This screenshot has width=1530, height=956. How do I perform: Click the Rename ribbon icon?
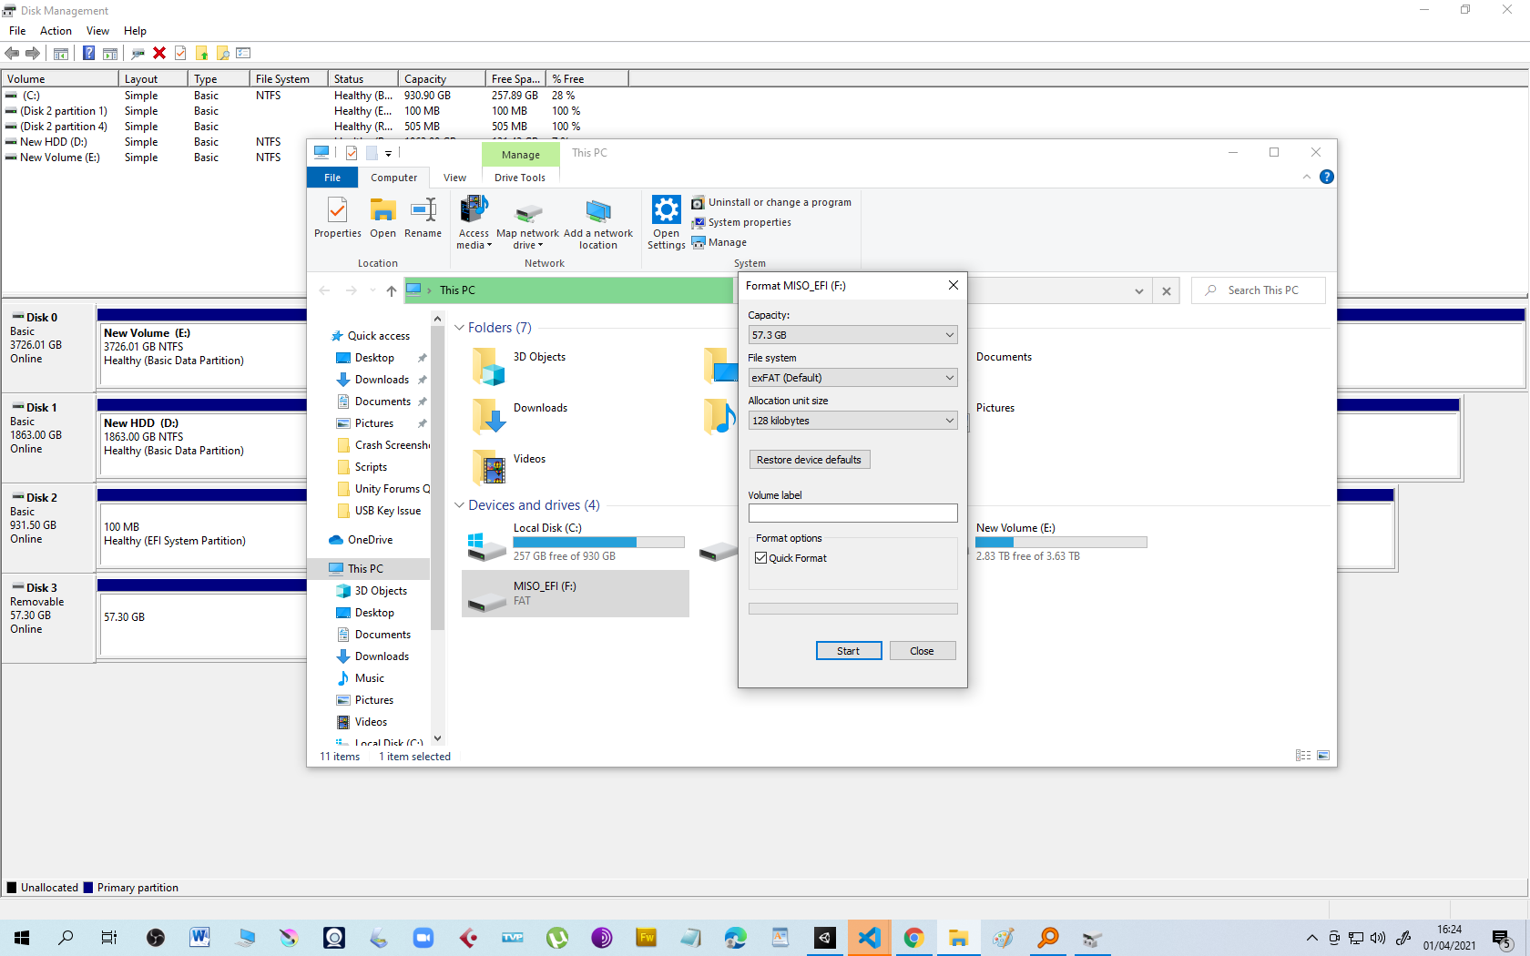423,219
